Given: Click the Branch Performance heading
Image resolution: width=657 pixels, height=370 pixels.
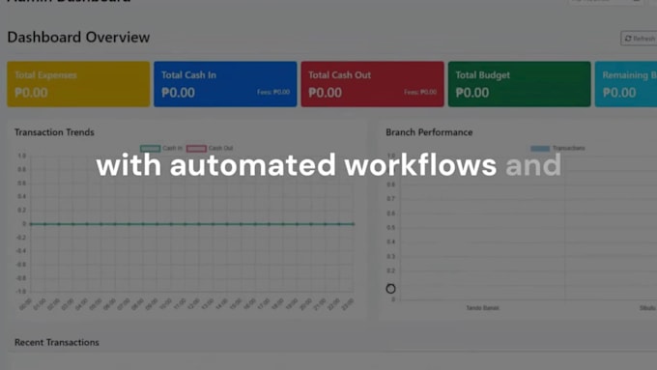Looking at the screenshot, I should (x=429, y=132).
